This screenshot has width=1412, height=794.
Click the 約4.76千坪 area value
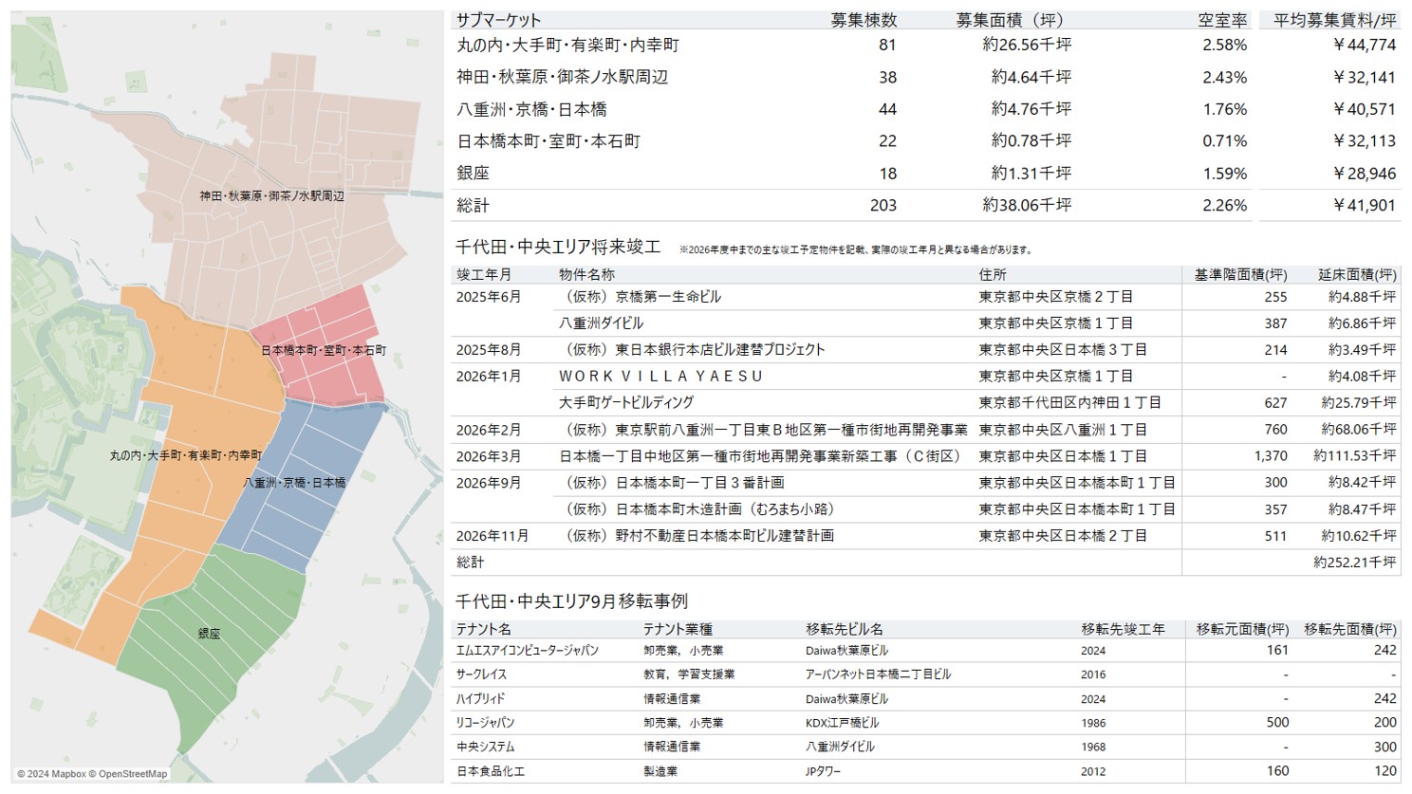click(x=1031, y=109)
